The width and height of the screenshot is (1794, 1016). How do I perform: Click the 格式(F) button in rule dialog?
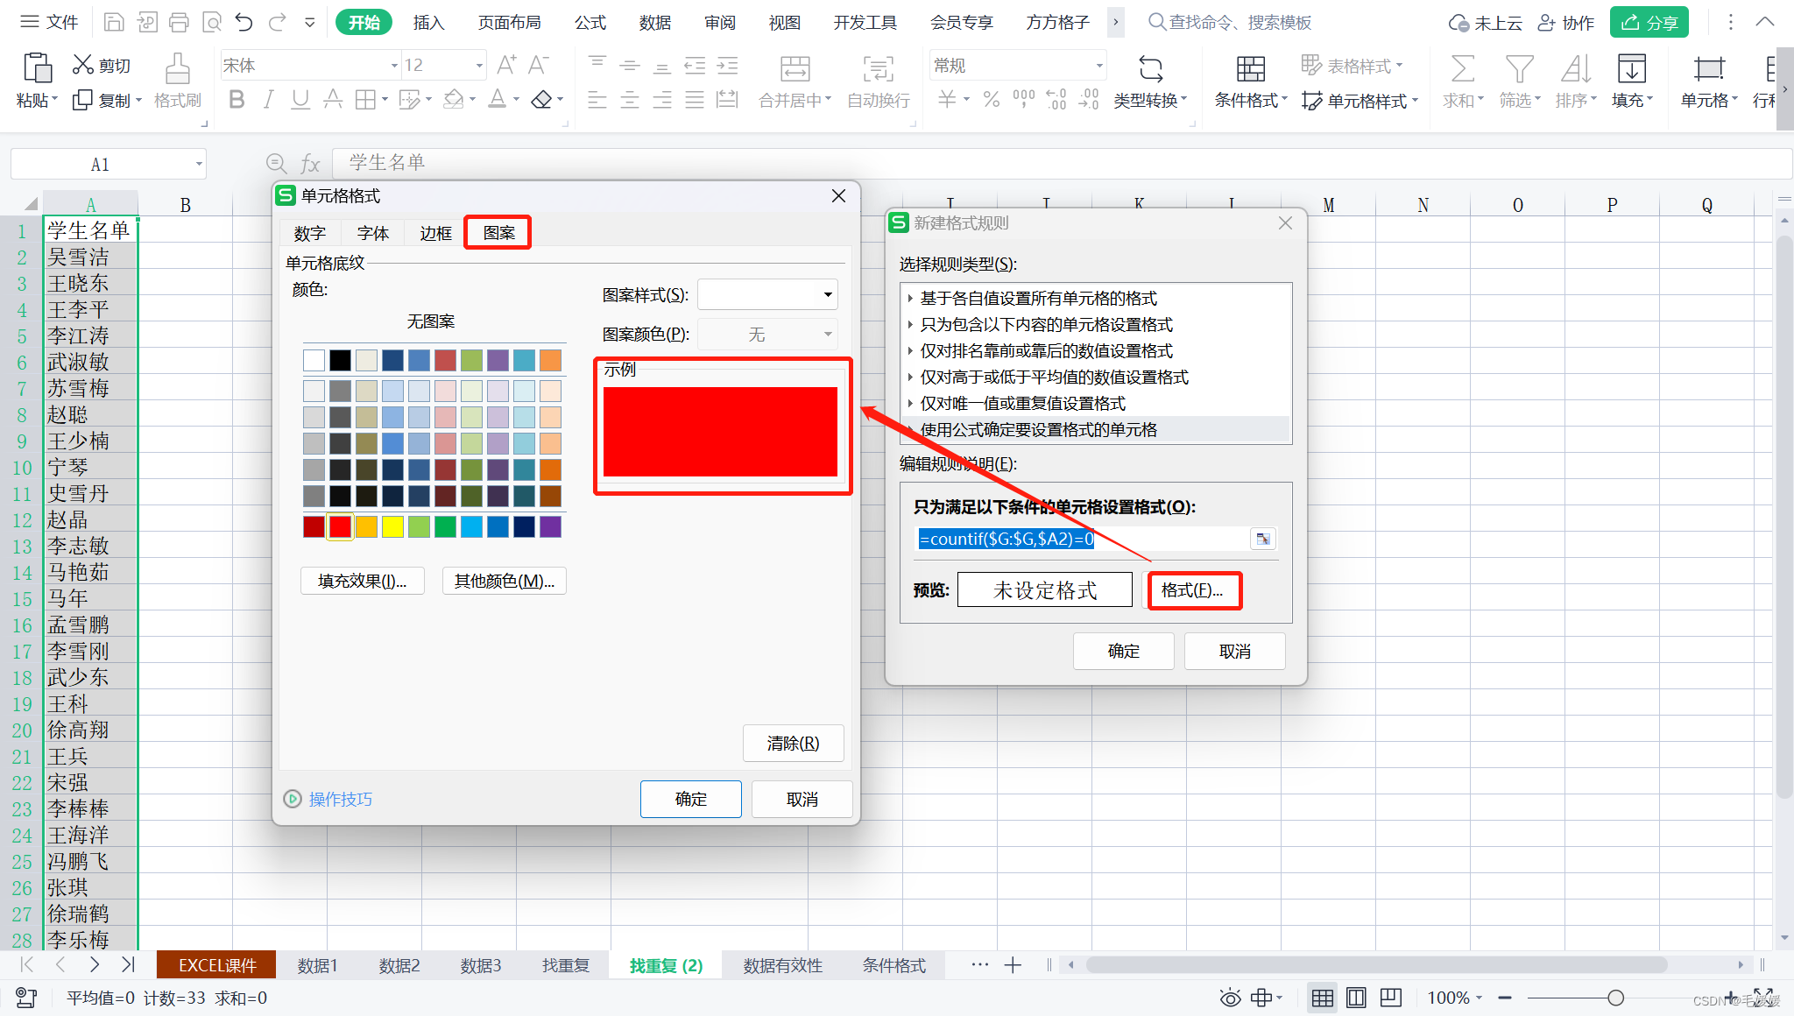pyautogui.click(x=1194, y=590)
